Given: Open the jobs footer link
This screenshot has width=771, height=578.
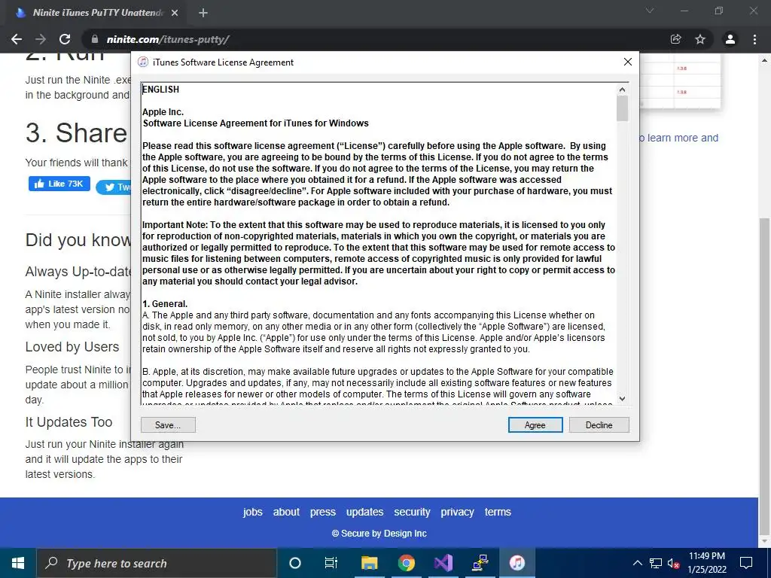Looking at the screenshot, I should click(253, 512).
